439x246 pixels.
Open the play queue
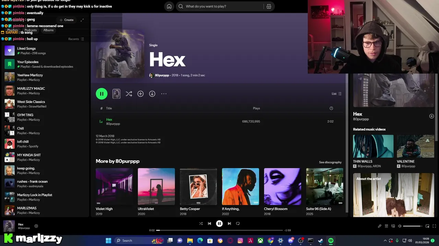click(387, 226)
